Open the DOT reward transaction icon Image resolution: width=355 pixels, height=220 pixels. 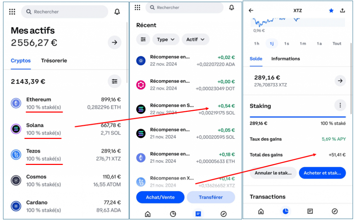pyautogui.click(x=141, y=85)
